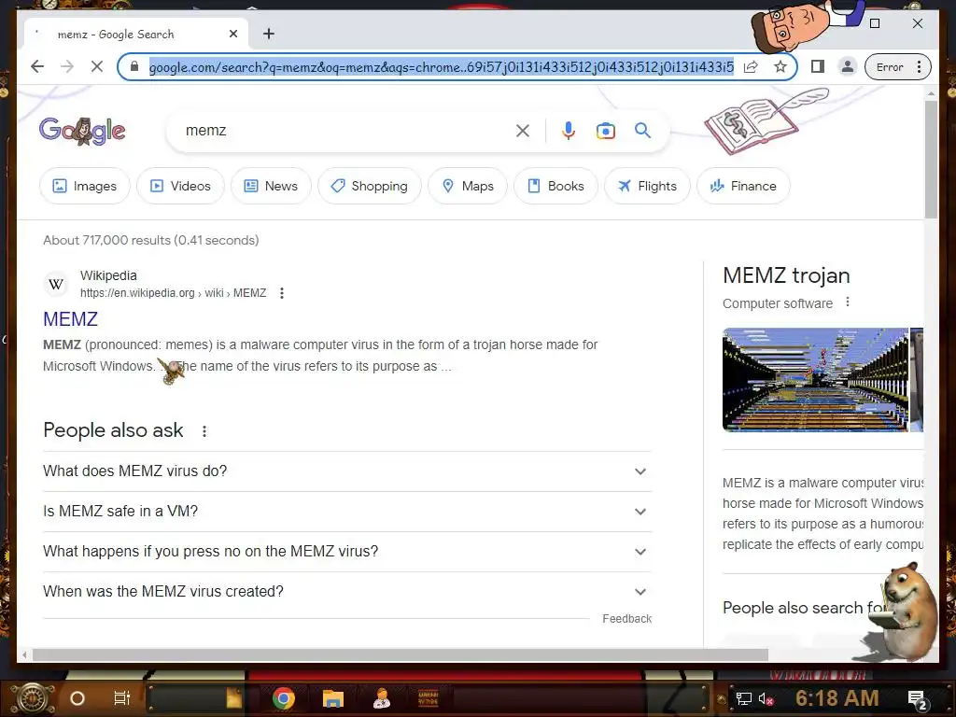The width and height of the screenshot is (956, 717).
Task: Click the network tray icon
Action: pos(744,698)
